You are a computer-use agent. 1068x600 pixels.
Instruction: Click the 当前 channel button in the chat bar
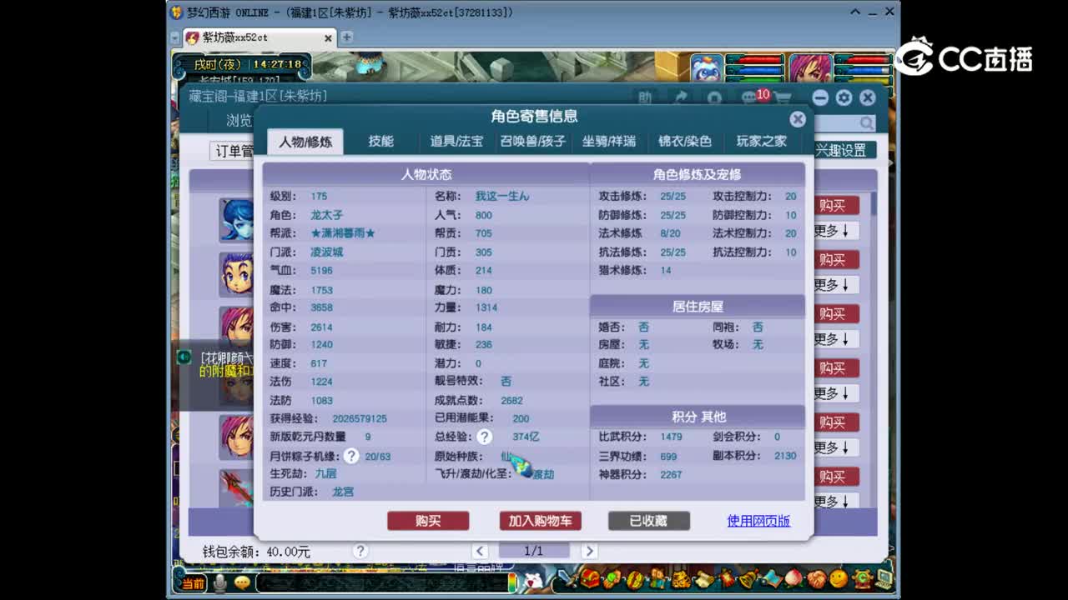coord(194,583)
